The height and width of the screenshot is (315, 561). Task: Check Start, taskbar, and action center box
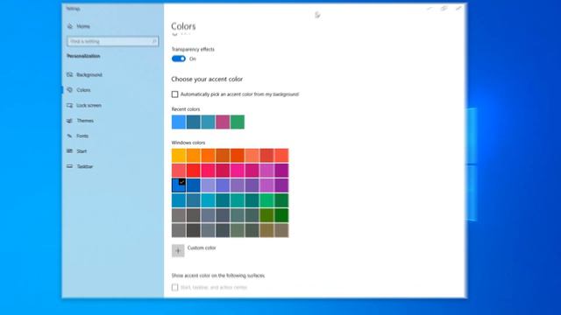coord(174,287)
